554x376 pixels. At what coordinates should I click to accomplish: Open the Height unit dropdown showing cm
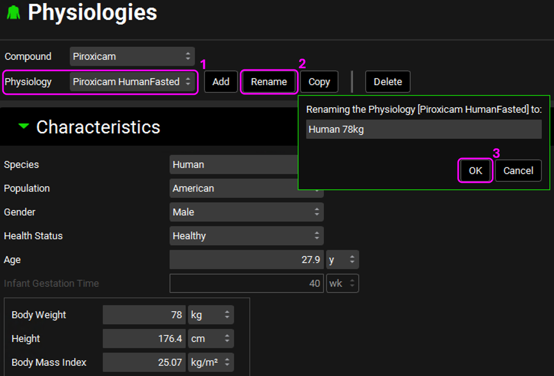(x=210, y=339)
